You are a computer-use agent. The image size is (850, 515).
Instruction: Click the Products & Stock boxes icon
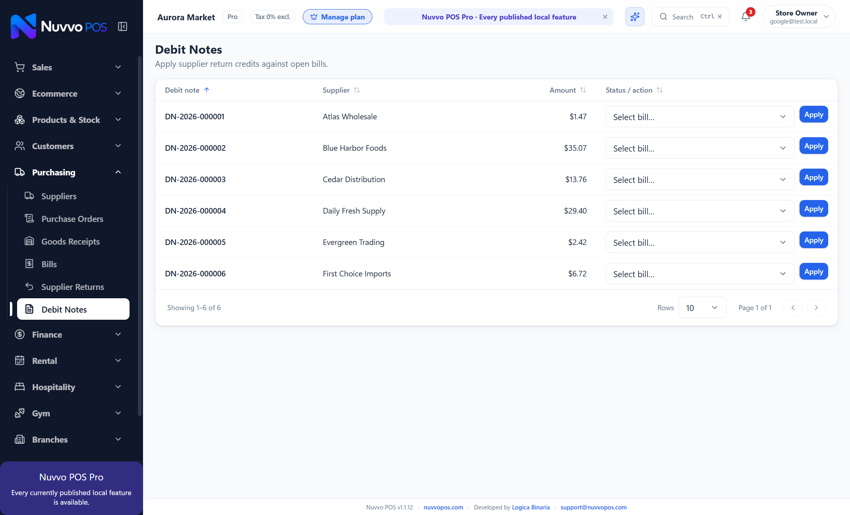click(x=19, y=120)
